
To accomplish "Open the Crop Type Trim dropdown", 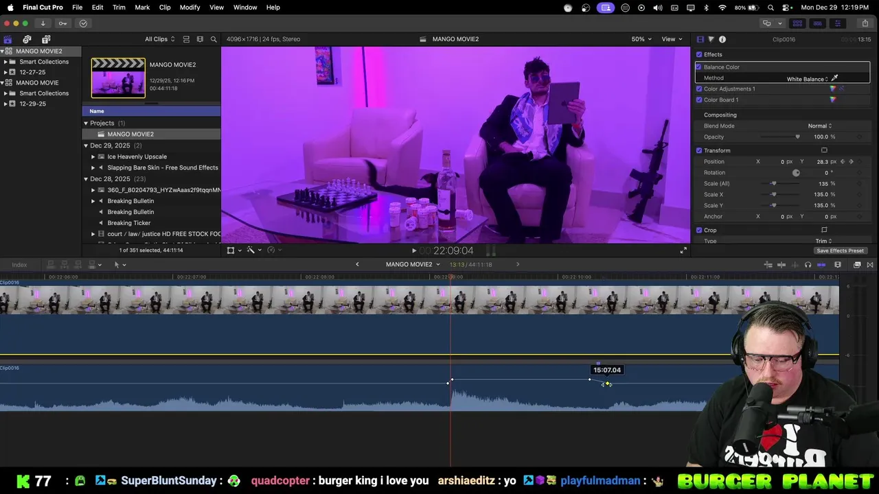I will click(x=823, y=241).
